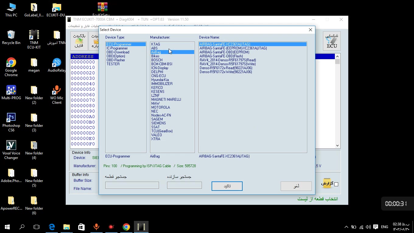414x233 pixels.
Task: Select AIRBAG-SantaFE-(EEPROM)-XC2361A(JTAG) device
Action: click(253, 48)
